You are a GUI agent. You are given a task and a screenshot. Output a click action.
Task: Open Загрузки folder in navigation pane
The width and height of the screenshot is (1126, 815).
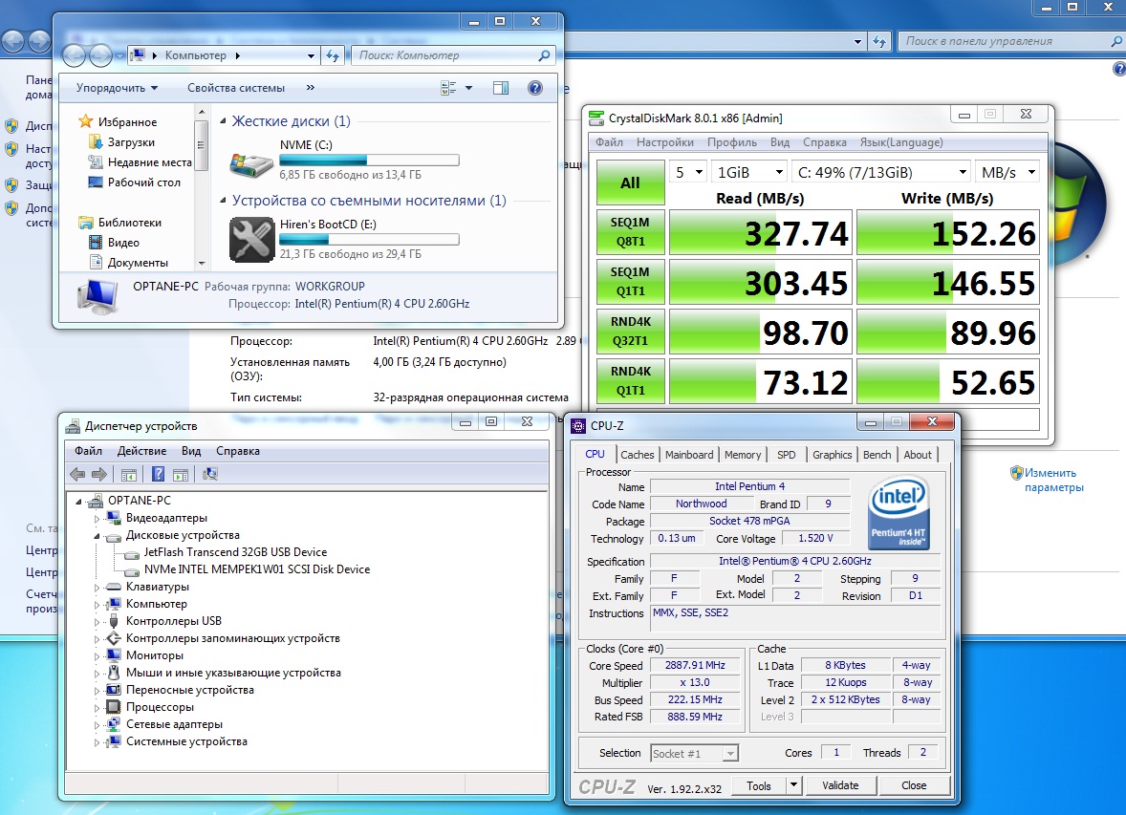click(x=131, y=142)
